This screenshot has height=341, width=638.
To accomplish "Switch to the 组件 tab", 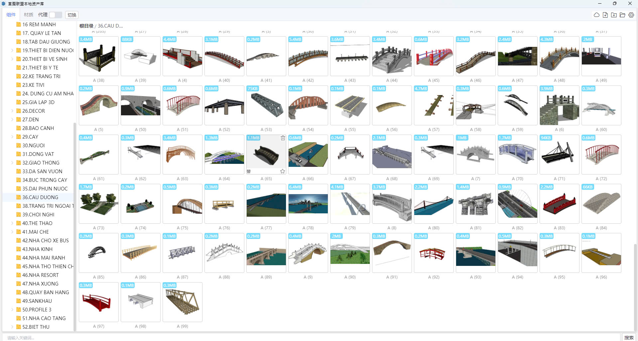I will [11, 15].
